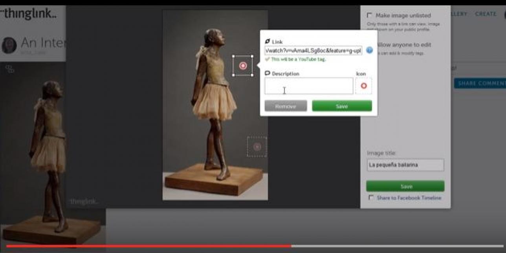Image resolution: width=506 pixels, height=253 pixels.
Task: Click the dancer statue image in the editor
Action: pos(215,105)
